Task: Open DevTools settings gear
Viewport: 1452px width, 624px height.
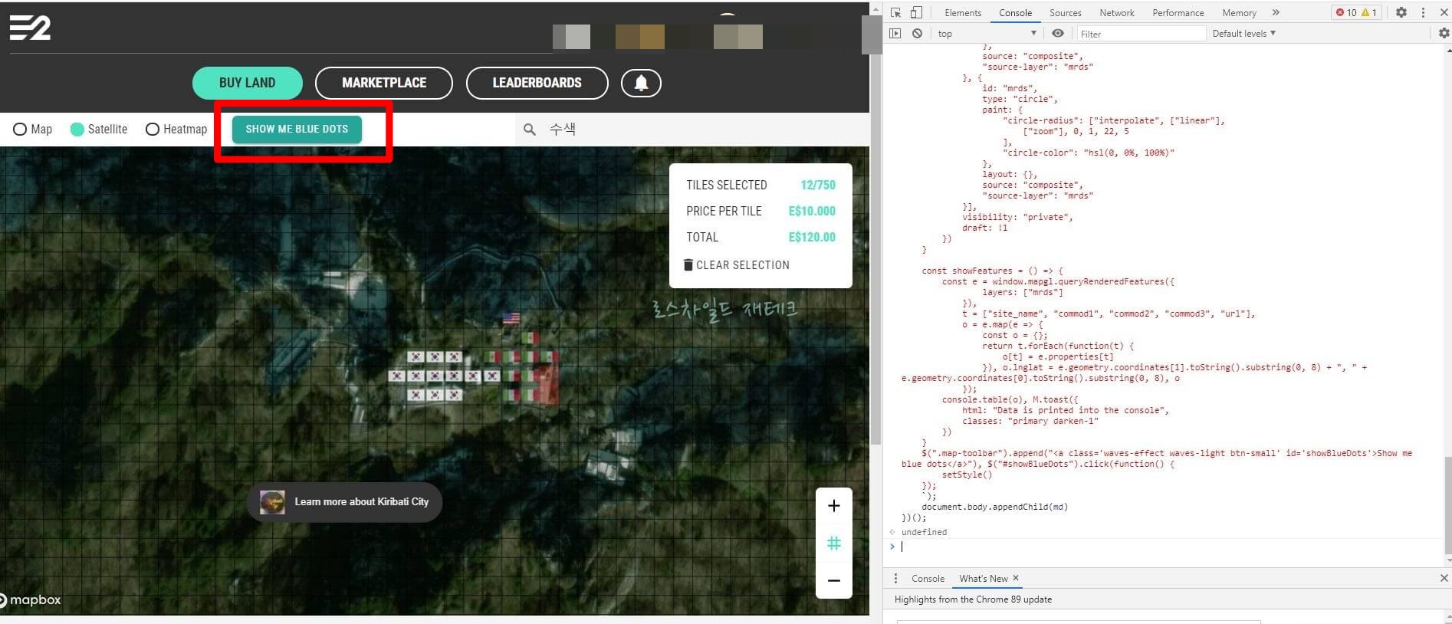Action: click(1401, 12)
